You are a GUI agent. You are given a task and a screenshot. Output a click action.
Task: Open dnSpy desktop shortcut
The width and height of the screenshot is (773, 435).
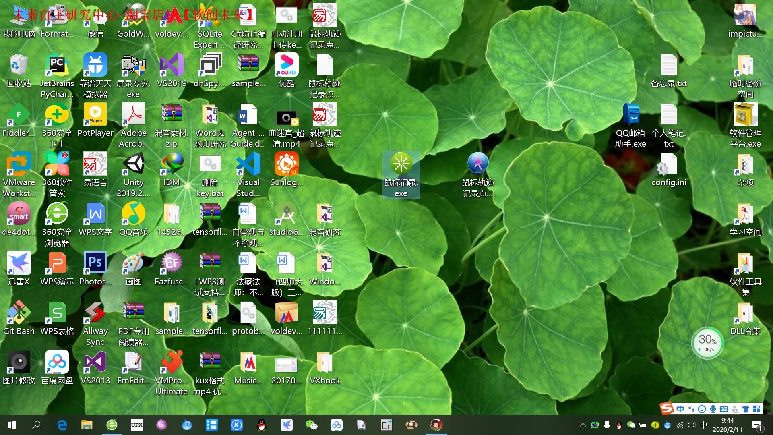[x=210, y=70]
